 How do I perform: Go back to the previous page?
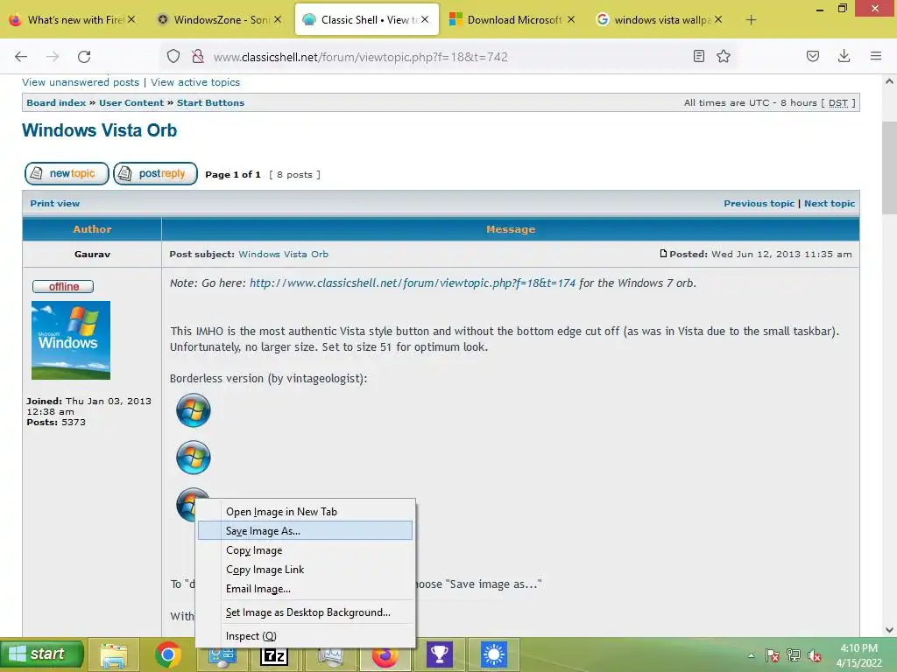coord(21,57)
